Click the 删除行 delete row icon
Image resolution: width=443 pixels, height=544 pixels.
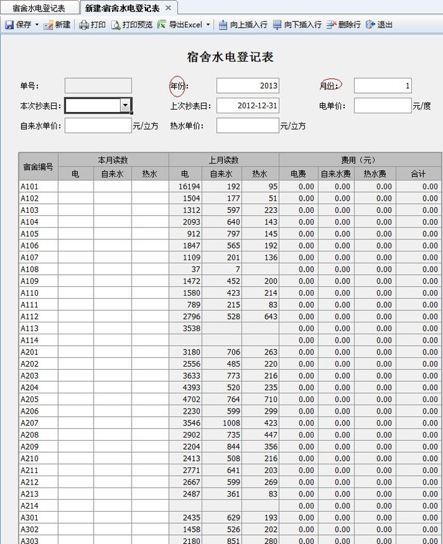point(331,25)
